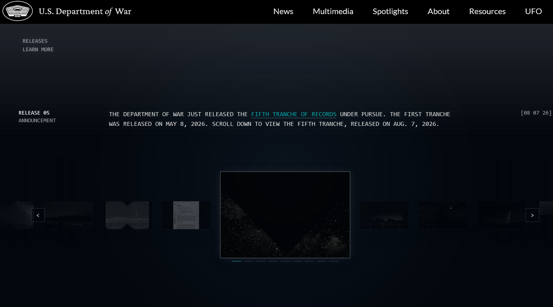Select the hillside landscape thumbnail

pos(69,215)
